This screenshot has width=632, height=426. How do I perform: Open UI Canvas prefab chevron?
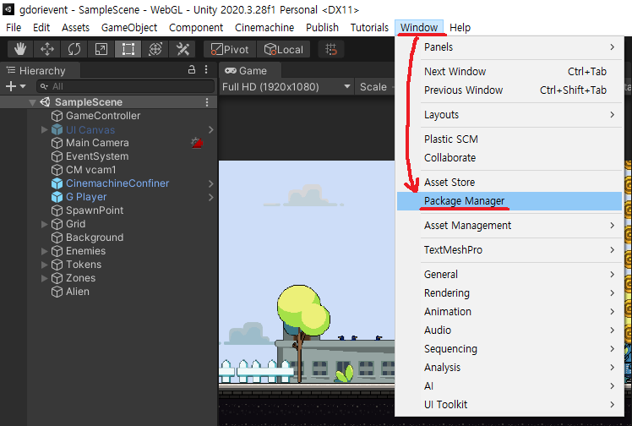(210, 130)
